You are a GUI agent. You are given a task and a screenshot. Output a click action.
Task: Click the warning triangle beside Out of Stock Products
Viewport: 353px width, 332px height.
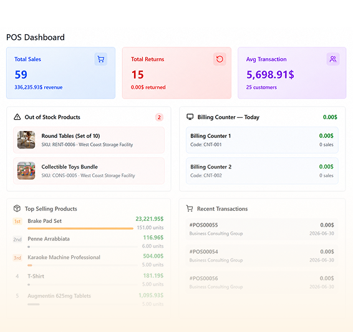tap(17, 117)
